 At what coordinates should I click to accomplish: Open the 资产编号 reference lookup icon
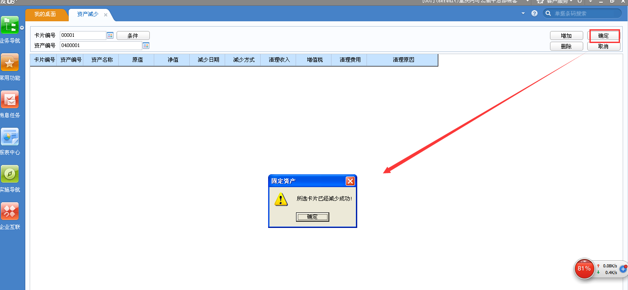146,45
